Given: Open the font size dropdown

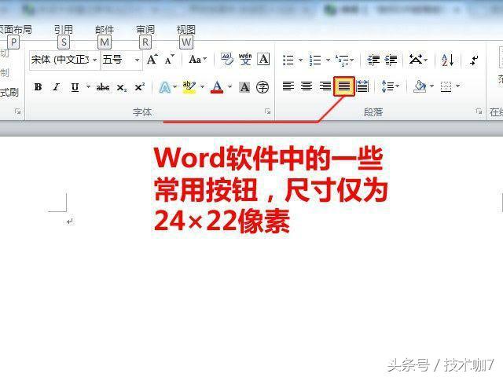Looking at the screenshot, I should click(137, 60).
